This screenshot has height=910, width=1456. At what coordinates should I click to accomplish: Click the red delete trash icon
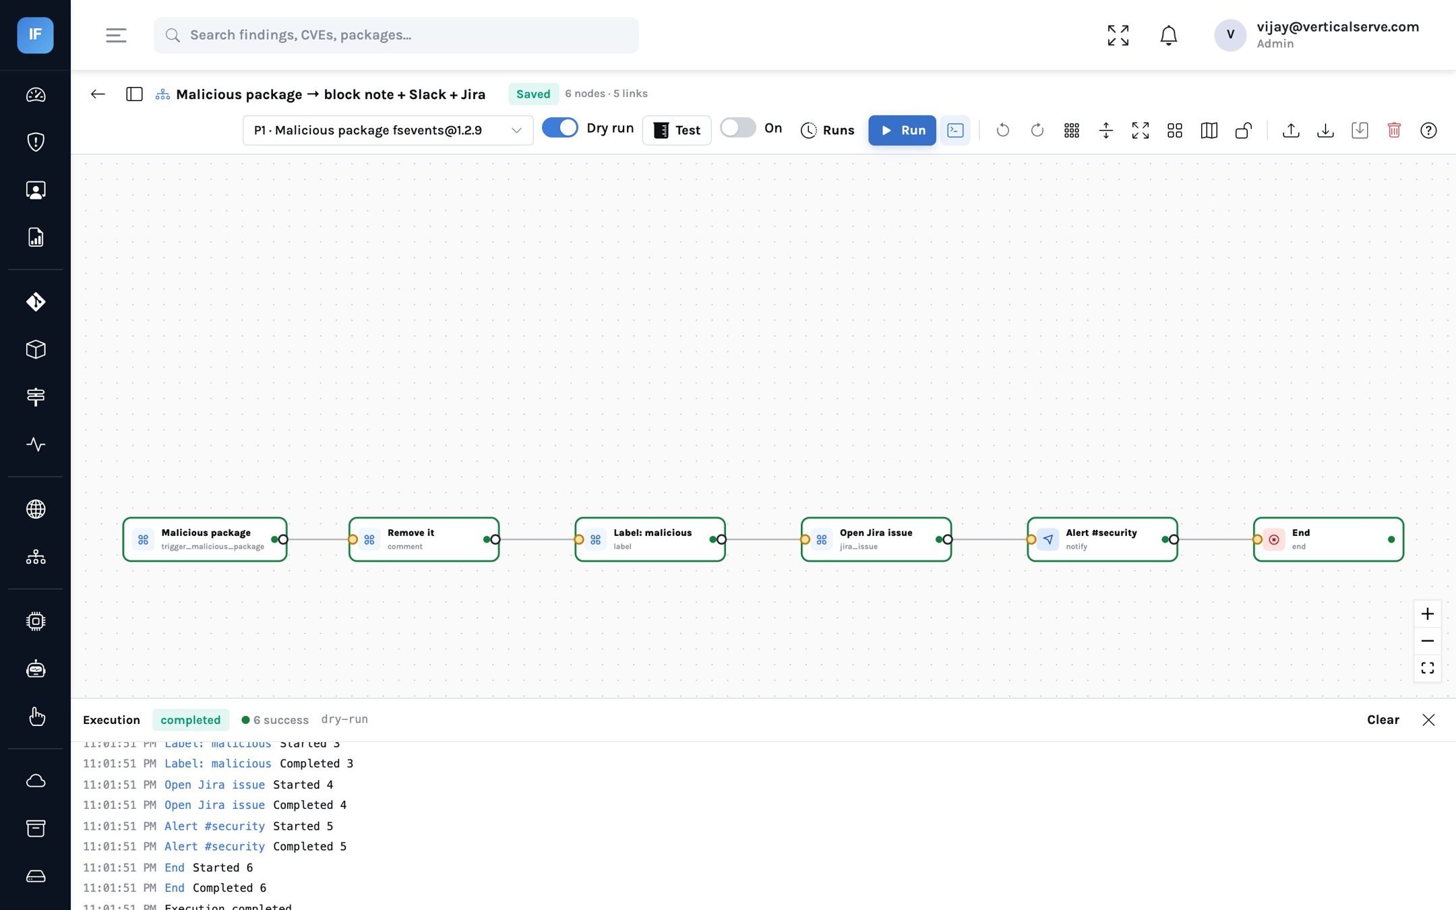(1394, 130)
